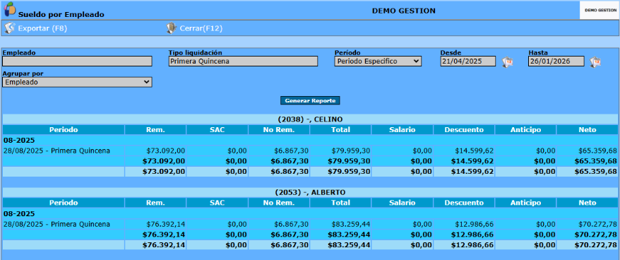Click the SAC column header in CELINO table

click(217, 130)
